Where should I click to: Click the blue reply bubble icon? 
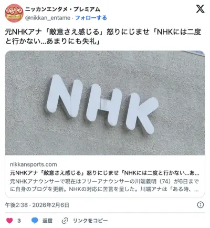coord(35,221)
